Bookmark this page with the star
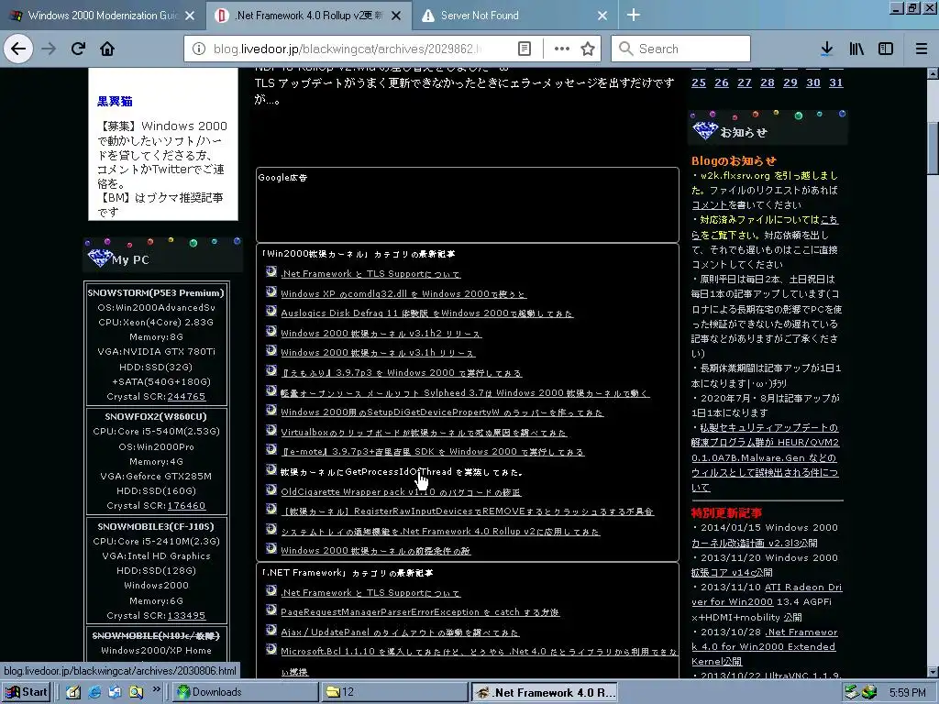Viewport: 939px width, 704px height. 588,49
